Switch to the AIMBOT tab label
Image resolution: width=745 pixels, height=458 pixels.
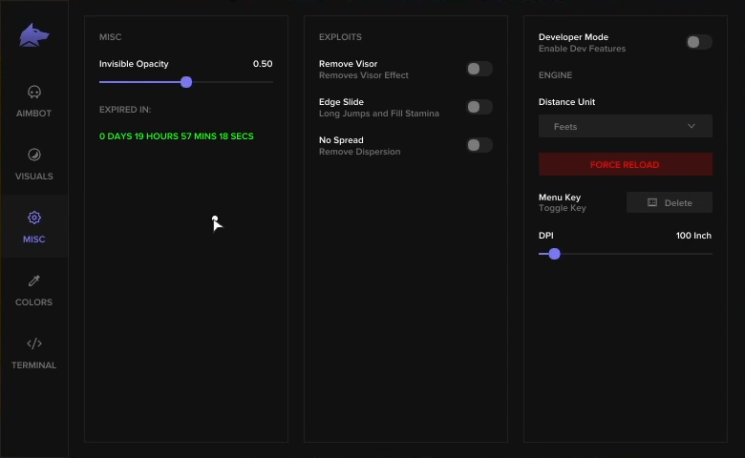click(33, 114)
